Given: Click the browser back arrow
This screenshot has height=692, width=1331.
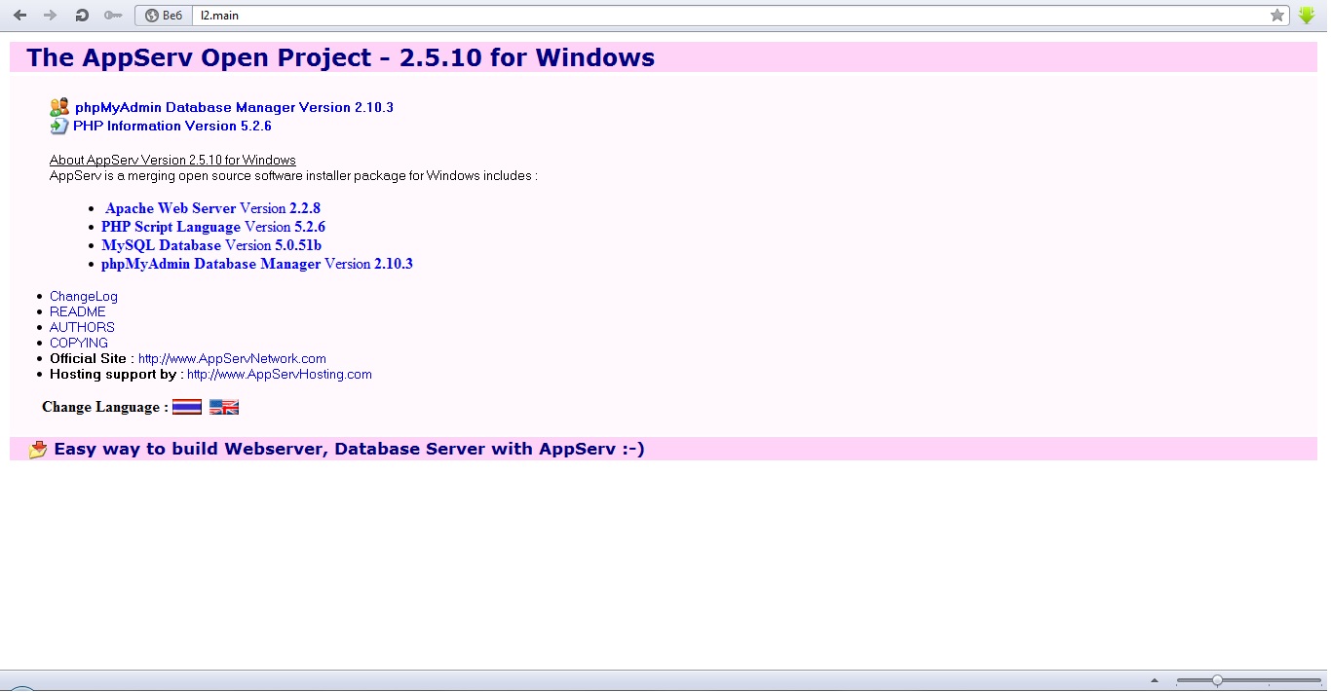Looking at the screenshot, I should click(19, 16).
